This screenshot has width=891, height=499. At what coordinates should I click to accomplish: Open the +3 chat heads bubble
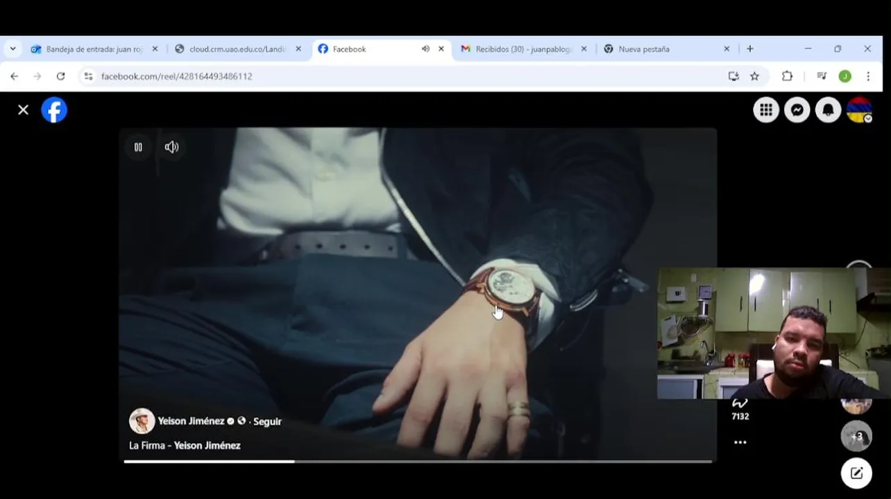pos(856,436)
